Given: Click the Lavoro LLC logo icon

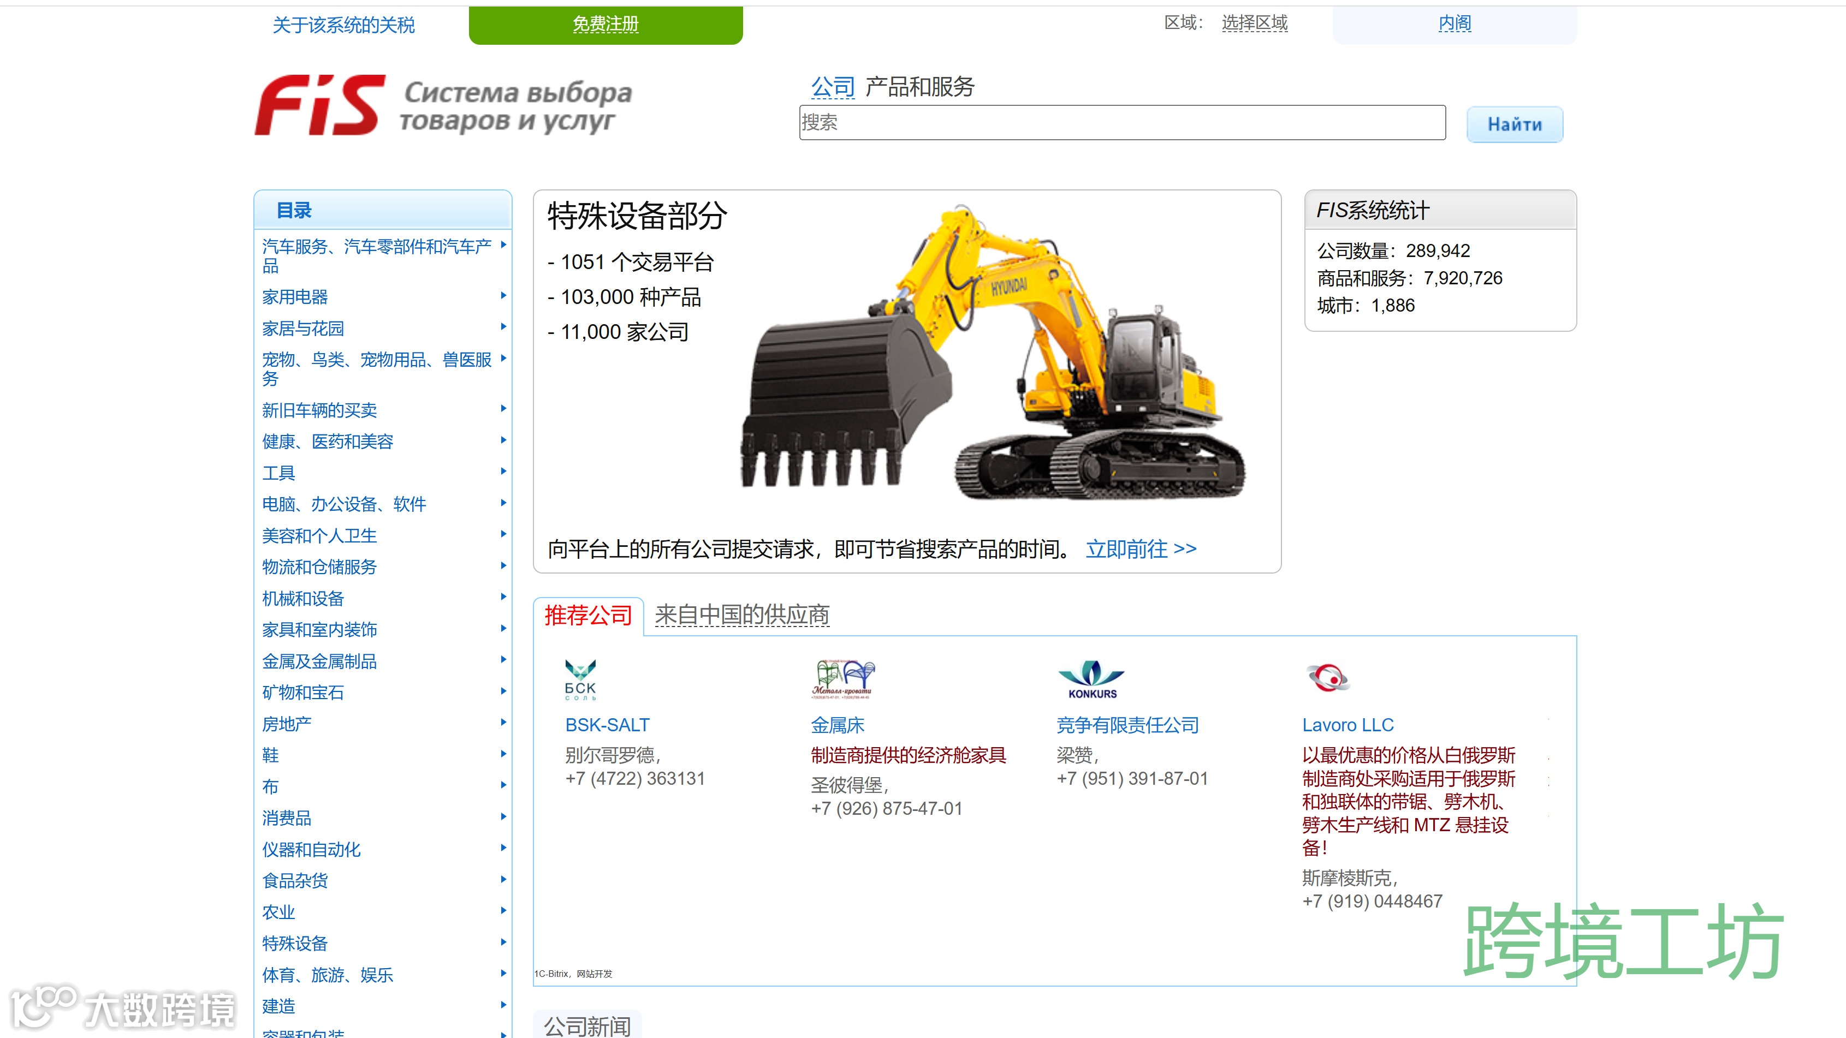Looking at the screenshot, I should point(1327,677).
